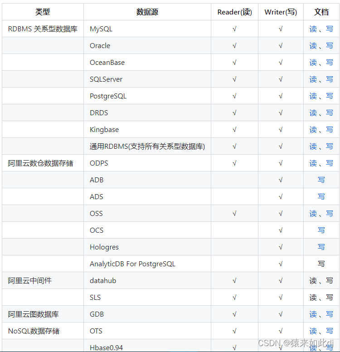Open the DRDS write doc link
The width and height of the screenshot is (340, 352).
tap(330, 112)
